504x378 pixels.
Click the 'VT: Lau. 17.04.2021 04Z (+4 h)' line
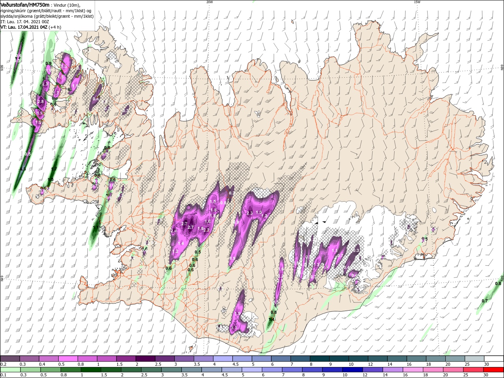pos(31,27)
